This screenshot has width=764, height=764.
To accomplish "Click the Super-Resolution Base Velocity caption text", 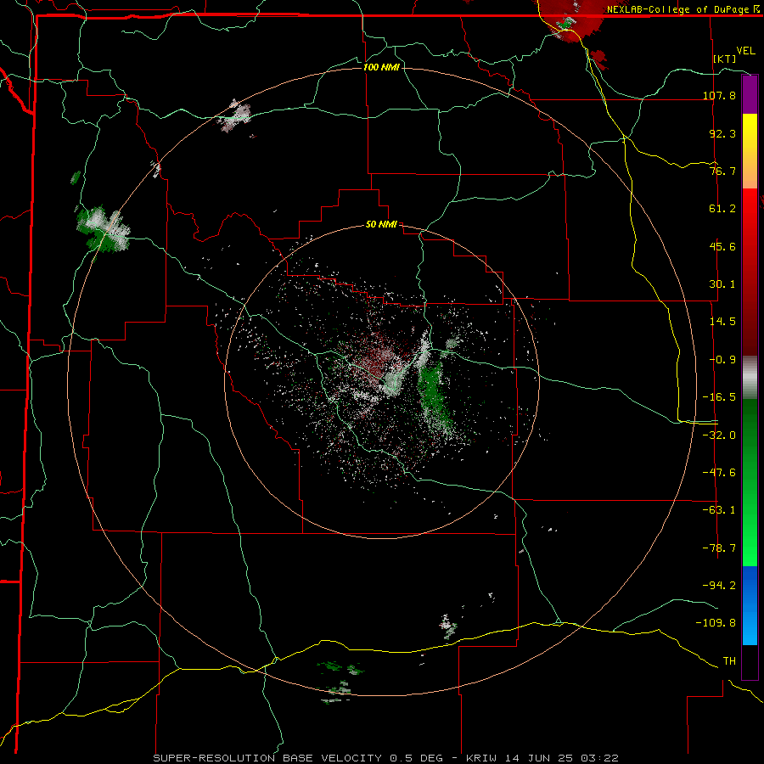I will (298, 758).
